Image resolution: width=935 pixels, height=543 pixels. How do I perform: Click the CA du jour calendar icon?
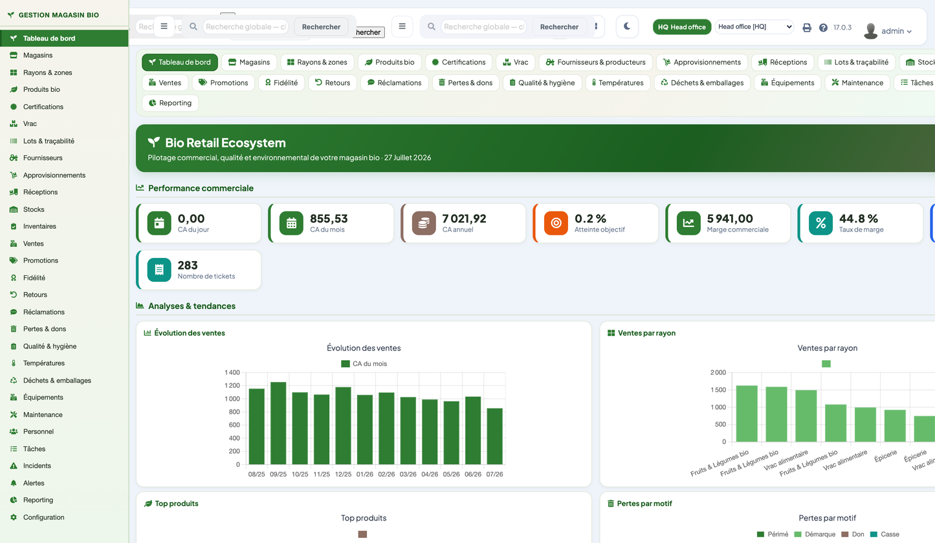159,223
